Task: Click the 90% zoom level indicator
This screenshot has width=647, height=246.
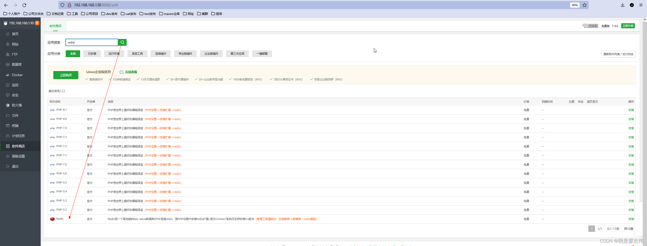Action: [575, 5]
